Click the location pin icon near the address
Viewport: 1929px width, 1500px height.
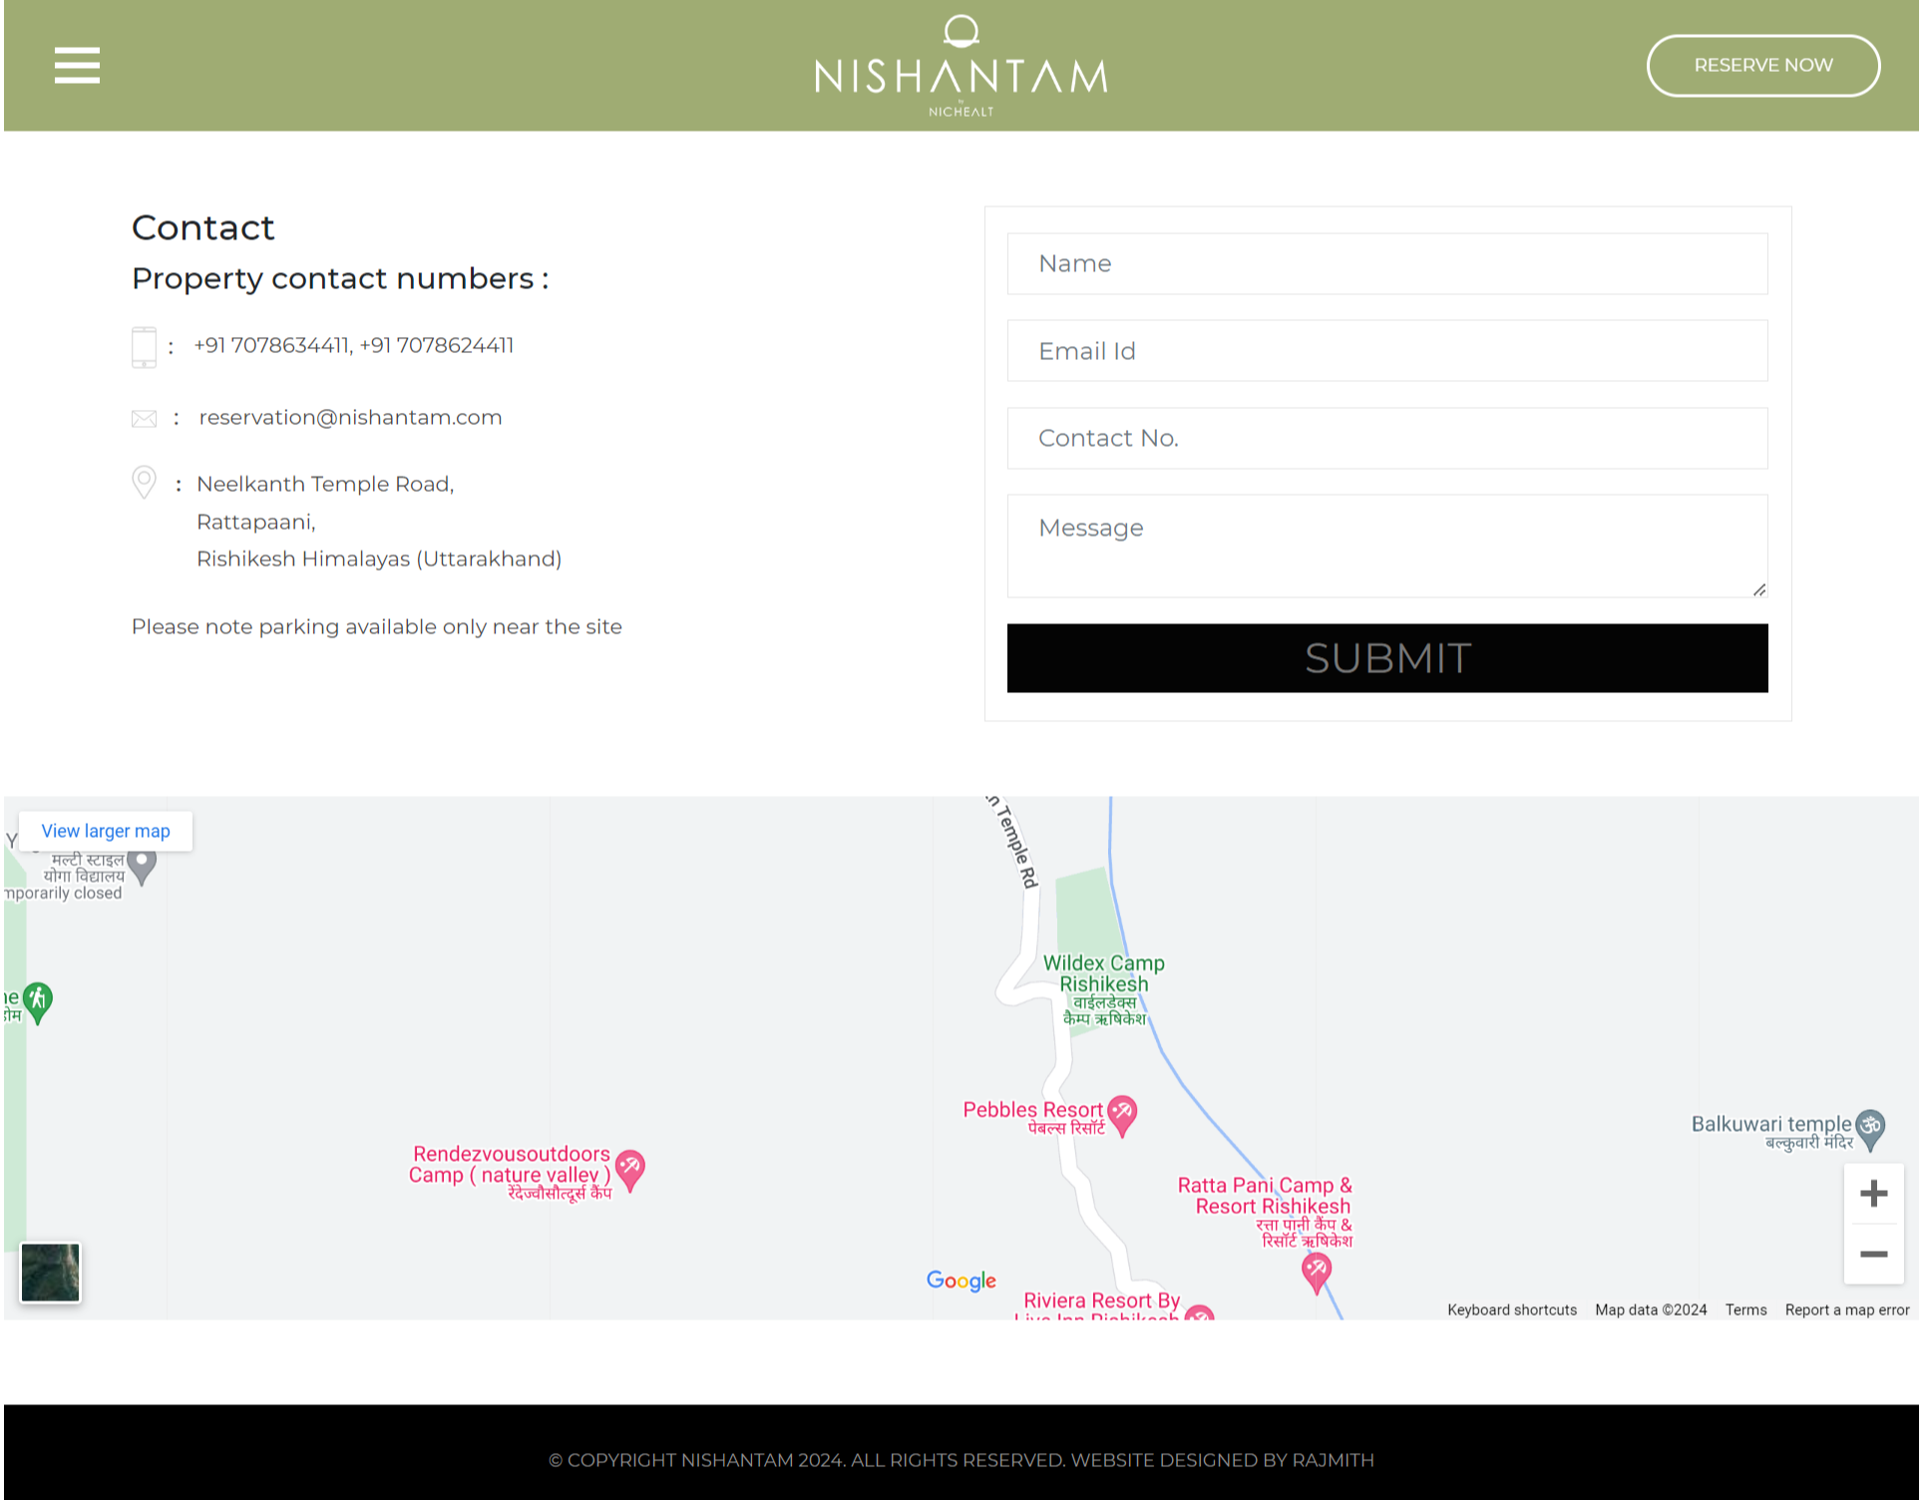pos(144,482)
